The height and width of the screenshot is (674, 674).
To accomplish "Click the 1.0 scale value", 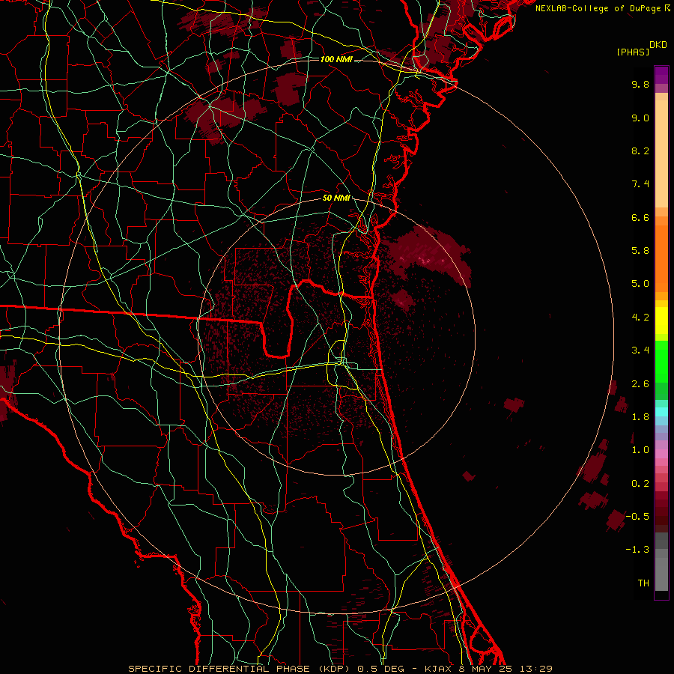I will tap(640, 450).
